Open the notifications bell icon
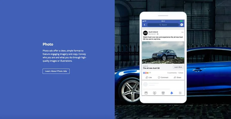231x119 pixels. coord(172,93)
